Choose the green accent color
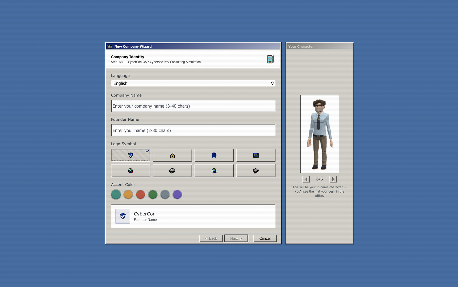This screenshot has height=287, width=458. pyautogui.click(x=153, y=195)
